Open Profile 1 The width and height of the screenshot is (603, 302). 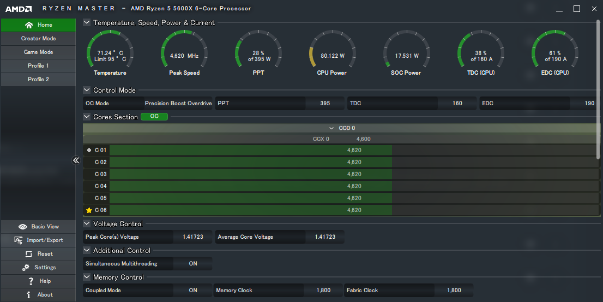pos(38,66)
